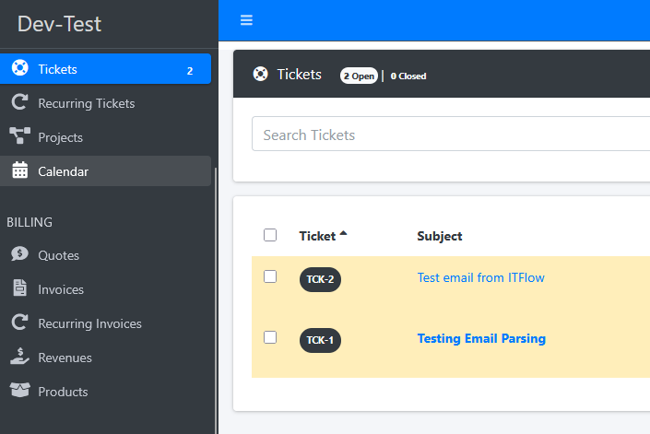Click the sidebar Tickets count badge 2
Image resolution: width=650 pixels, height=434 pixels.
pyautogui.click(x=190, y=71)
